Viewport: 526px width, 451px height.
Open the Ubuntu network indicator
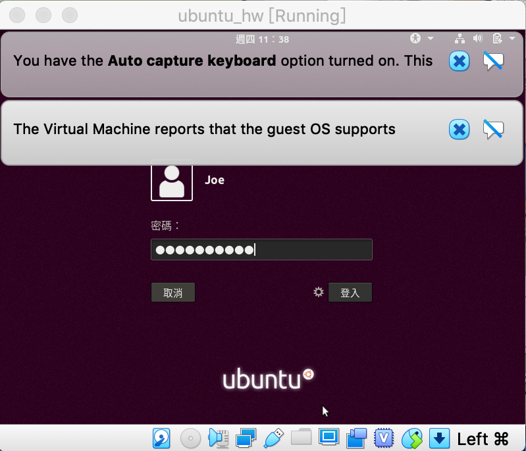coord(460,39)
